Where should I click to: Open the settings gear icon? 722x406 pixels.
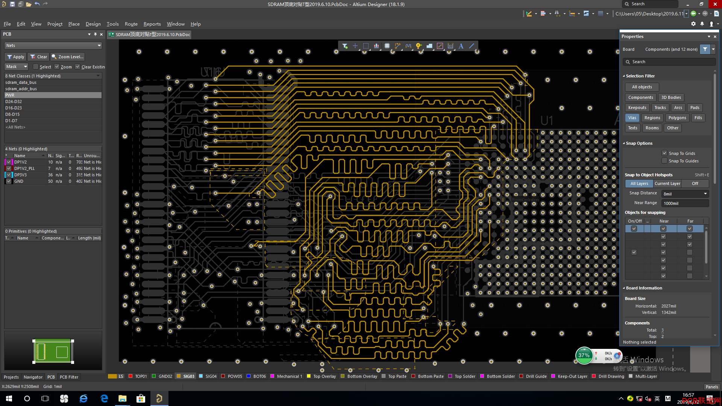click(693, 24)
